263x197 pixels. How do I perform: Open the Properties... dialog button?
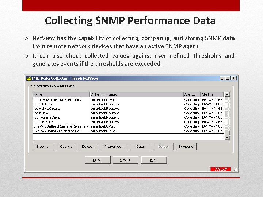coord(115,147)
